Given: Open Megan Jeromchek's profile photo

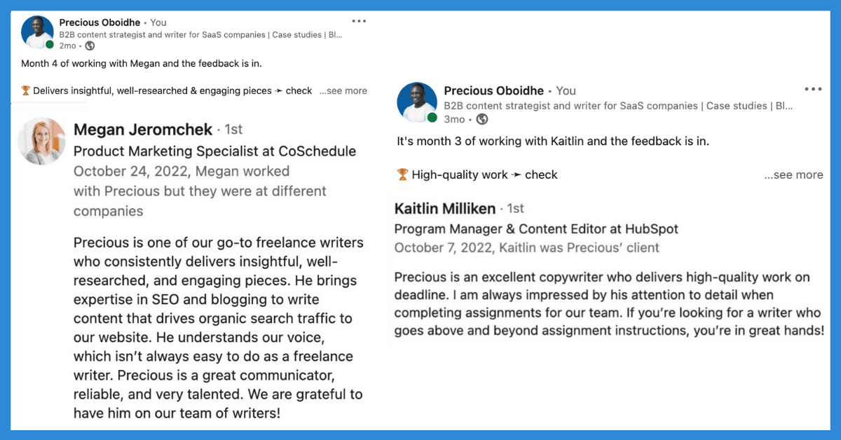Looking at the screenshot, I should coord(42,141).
